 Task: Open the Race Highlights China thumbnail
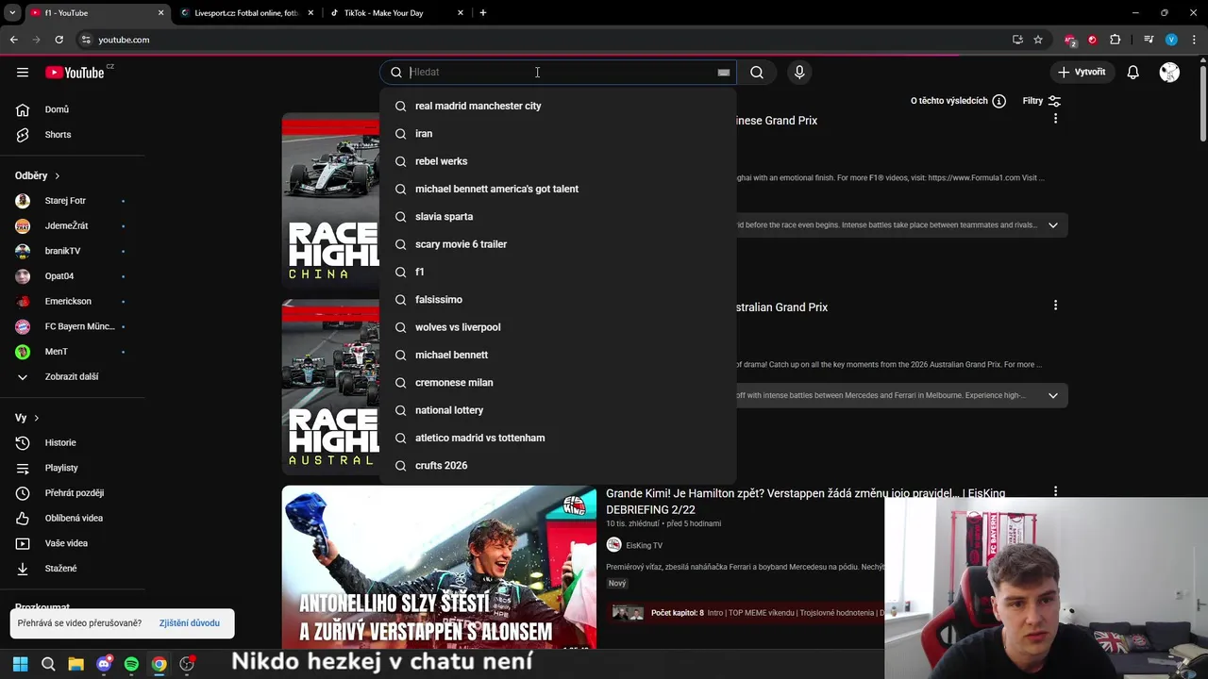coord(330,201)
